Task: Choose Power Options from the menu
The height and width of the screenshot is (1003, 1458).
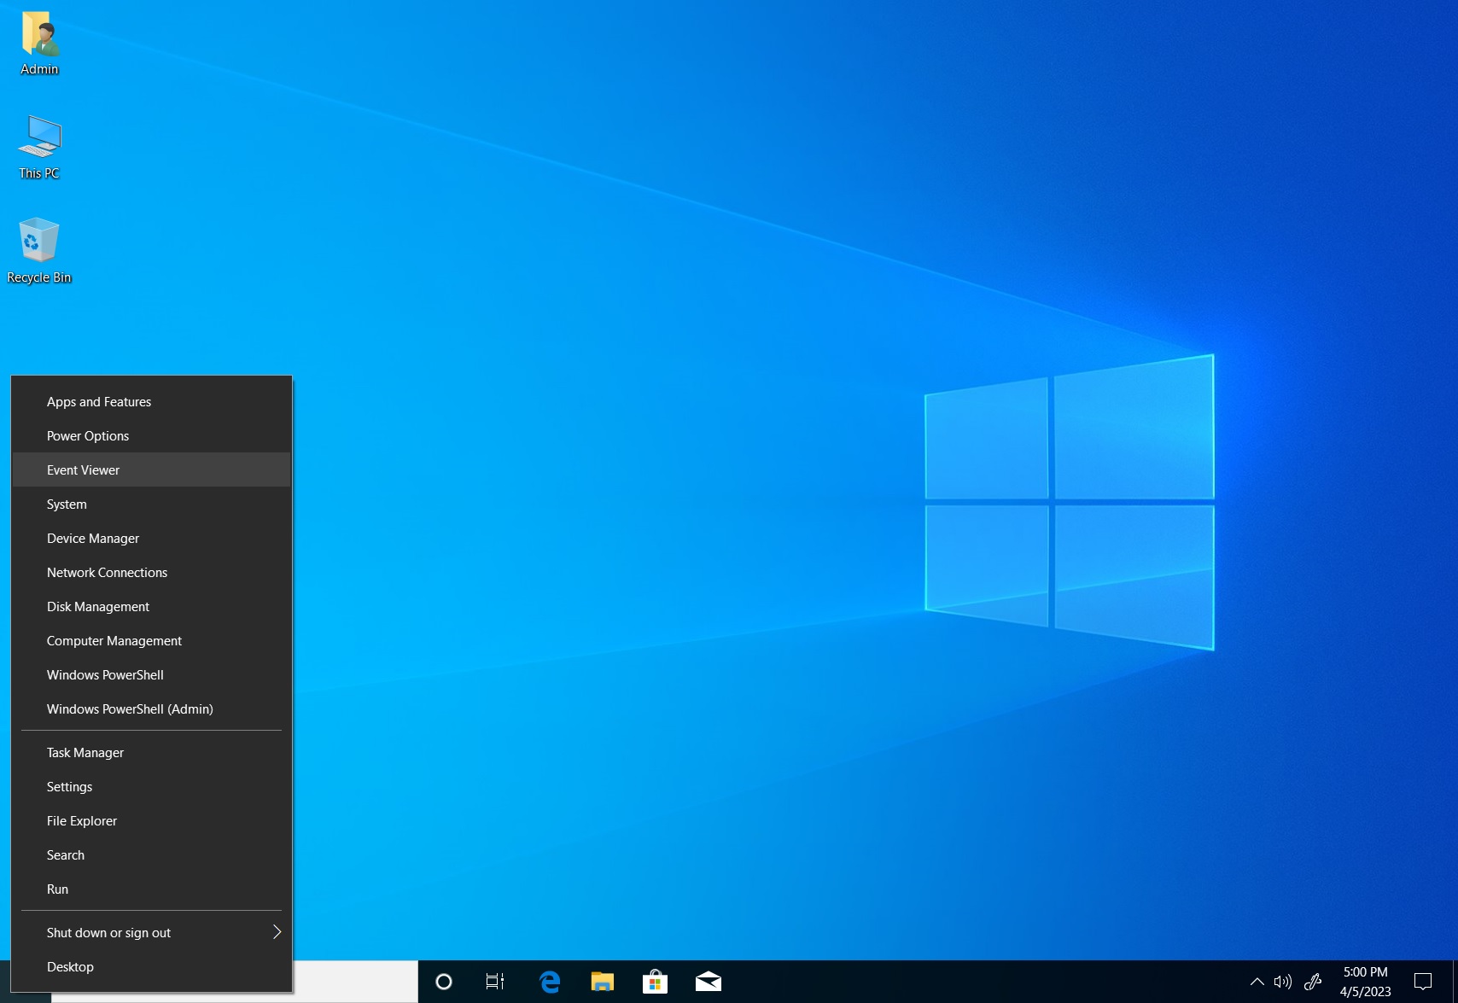Action: 152,435
